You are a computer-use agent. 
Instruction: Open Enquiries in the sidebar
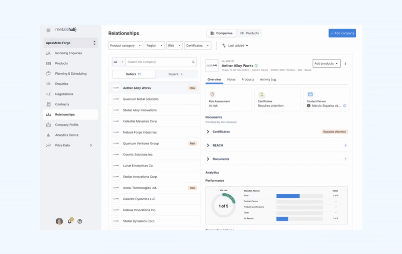(70, 84)
